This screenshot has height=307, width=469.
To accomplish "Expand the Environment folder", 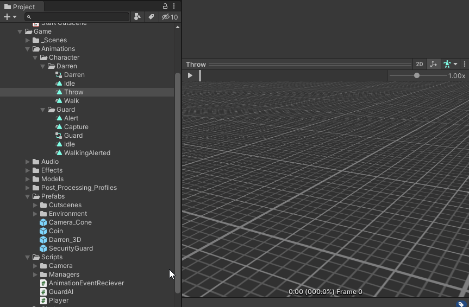I will pyautogui.click(x=35, y=214).
